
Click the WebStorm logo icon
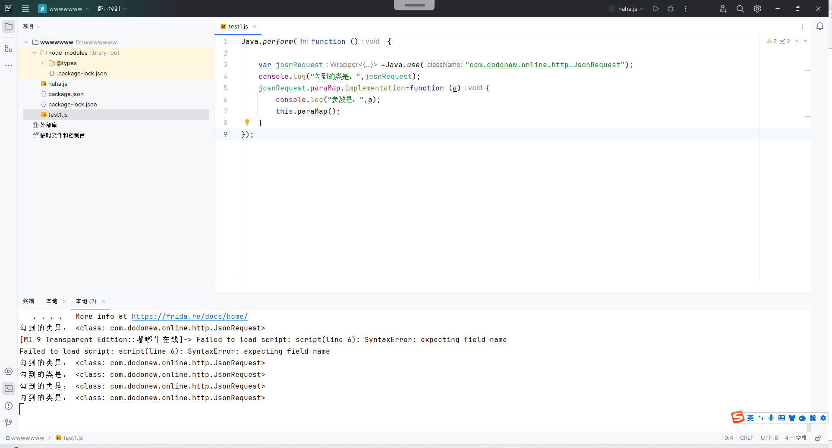coord(9,9)
